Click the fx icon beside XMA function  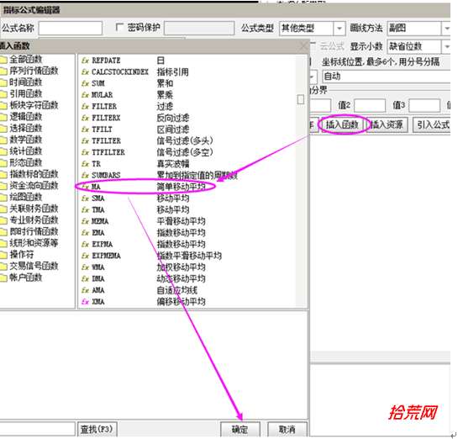[x=85, y=302]
